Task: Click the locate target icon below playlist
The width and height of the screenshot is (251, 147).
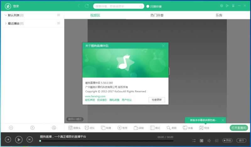Action: pos(54,128)
